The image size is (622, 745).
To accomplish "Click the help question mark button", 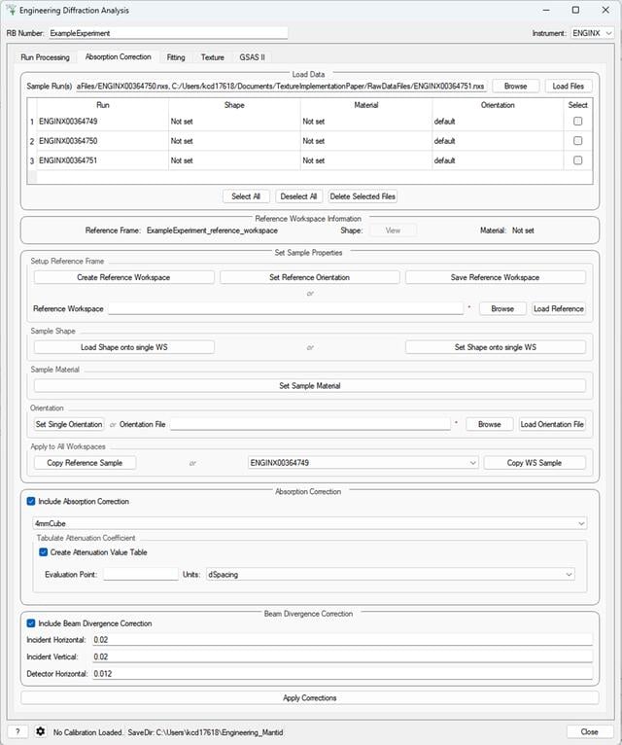I will click(17, 731).
